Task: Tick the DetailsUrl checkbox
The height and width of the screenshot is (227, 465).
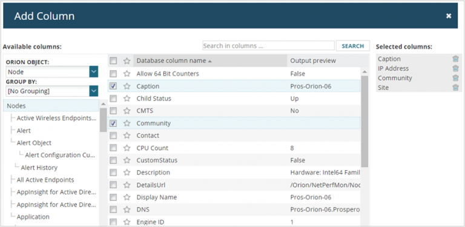Action: [113, 185]
